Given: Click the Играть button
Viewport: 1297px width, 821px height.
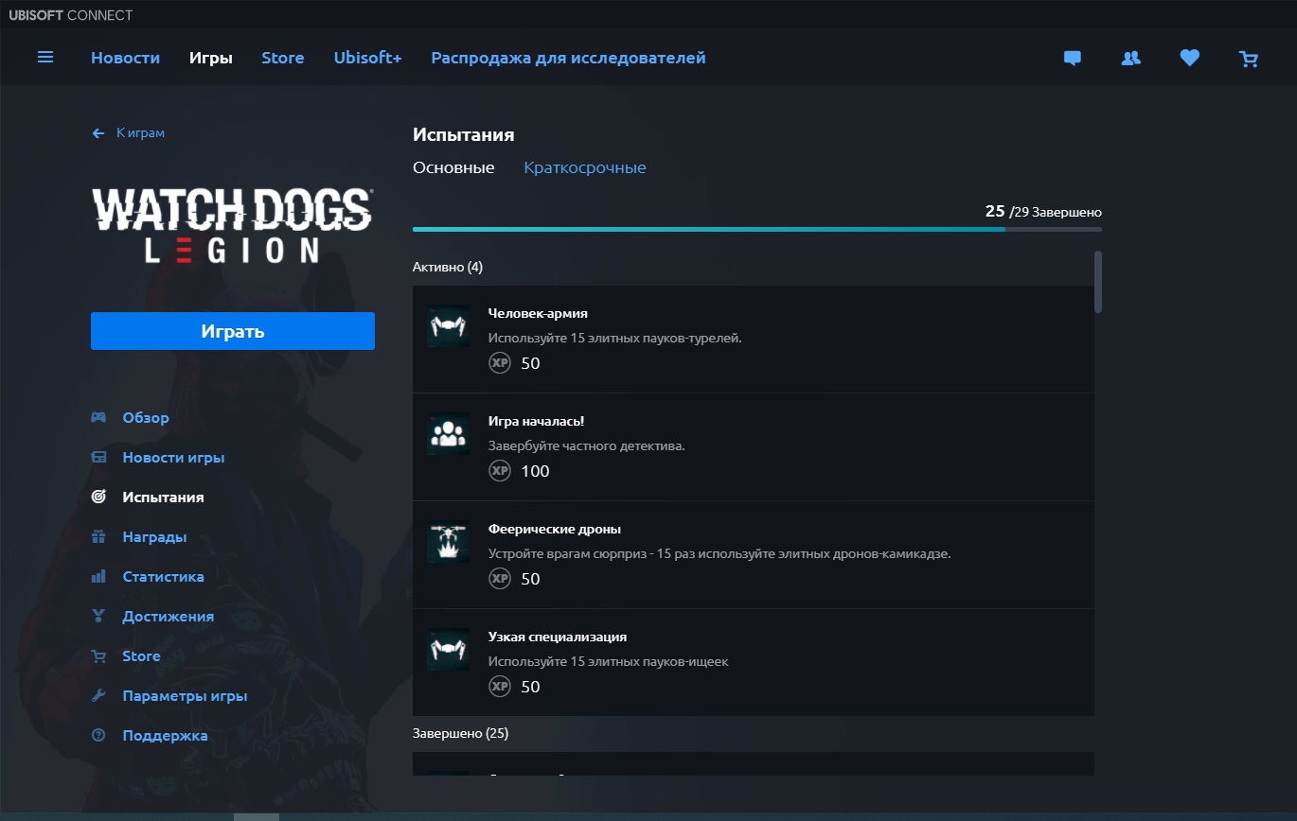Looking at the screenshot, I should tap(233, 331).
